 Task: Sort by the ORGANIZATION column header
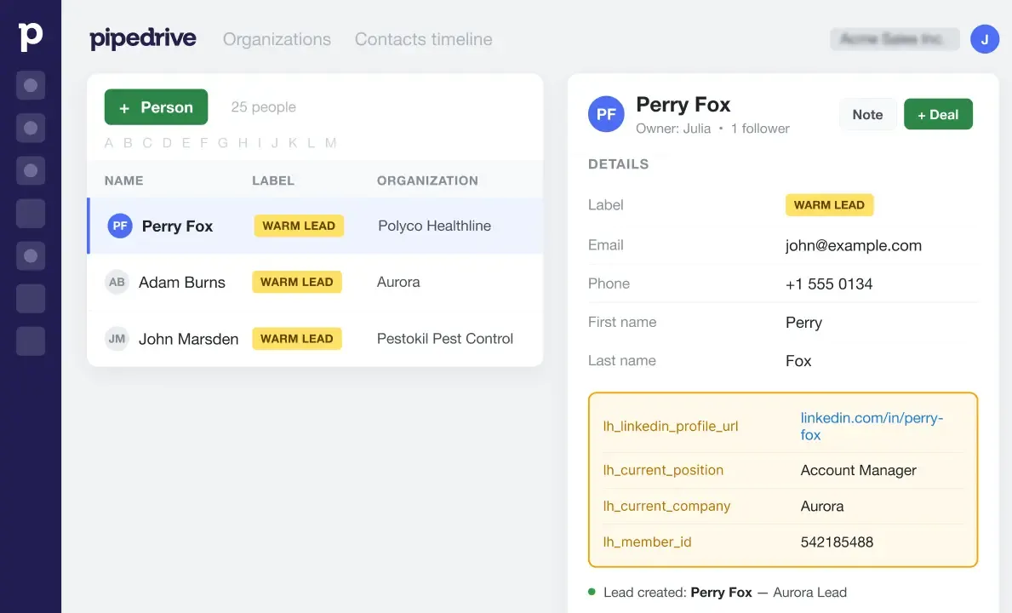pyautogui.click(x=427, y=180)
